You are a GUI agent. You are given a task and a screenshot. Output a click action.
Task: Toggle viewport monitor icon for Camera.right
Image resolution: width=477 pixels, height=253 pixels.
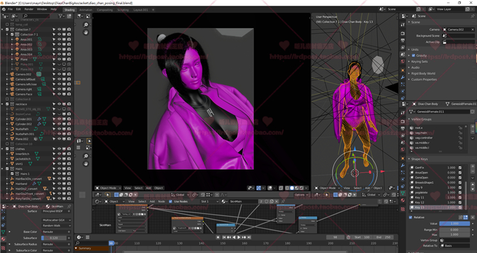coord(64,89)
